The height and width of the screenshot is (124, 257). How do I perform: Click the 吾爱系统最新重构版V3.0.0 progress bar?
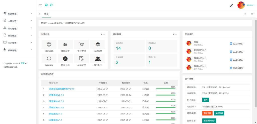click(x=166, y=89)
